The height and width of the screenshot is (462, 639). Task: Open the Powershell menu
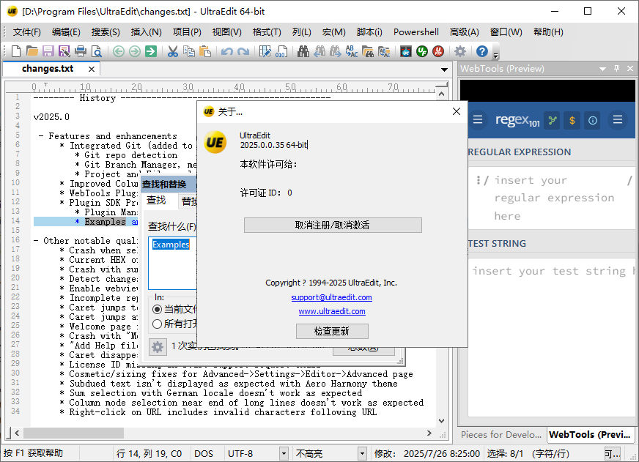point(416,32)
